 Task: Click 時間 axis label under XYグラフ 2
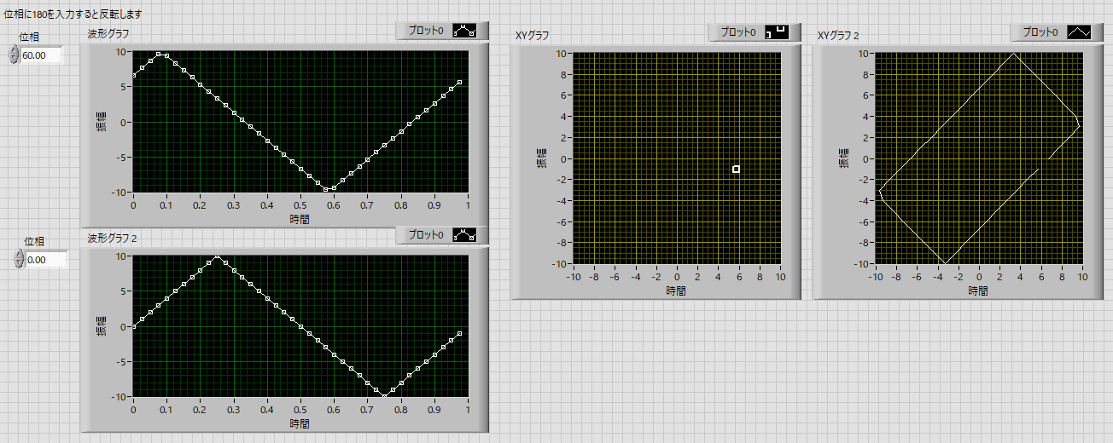[979, 291]
